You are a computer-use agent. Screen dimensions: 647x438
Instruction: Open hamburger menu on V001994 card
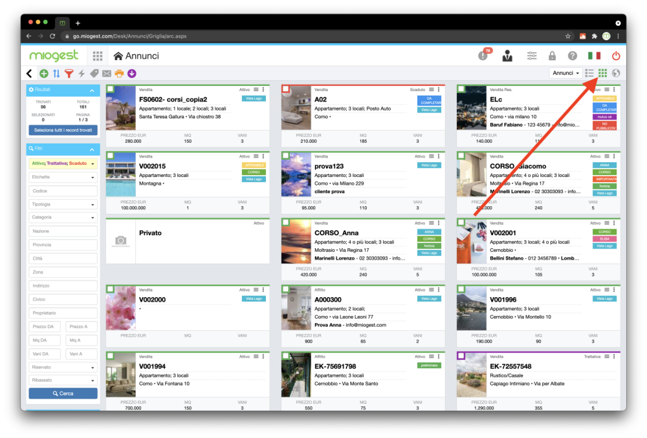coord(256,357)
